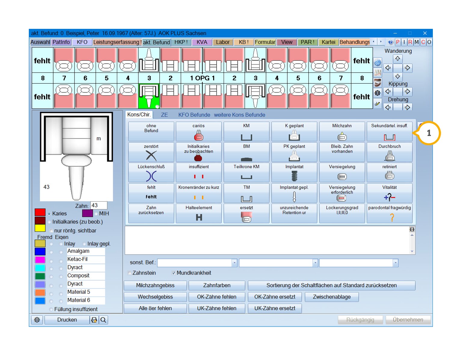This screenshot has width=462, height=356.
Task: Click the Wanderung down arrow
Action: pos(398,76)
